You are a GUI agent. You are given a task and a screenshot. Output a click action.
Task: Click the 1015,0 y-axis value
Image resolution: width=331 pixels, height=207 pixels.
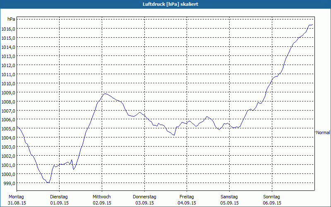[8, 38]
